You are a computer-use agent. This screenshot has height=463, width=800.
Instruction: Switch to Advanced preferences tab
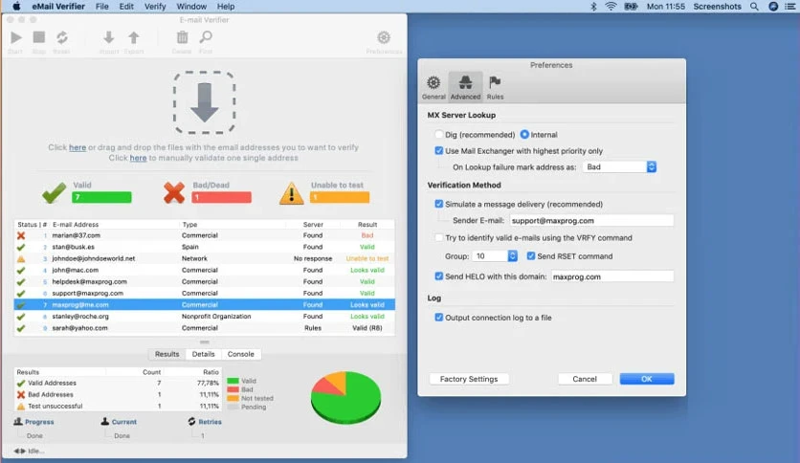pyautogui.click(x=465, y=87)
